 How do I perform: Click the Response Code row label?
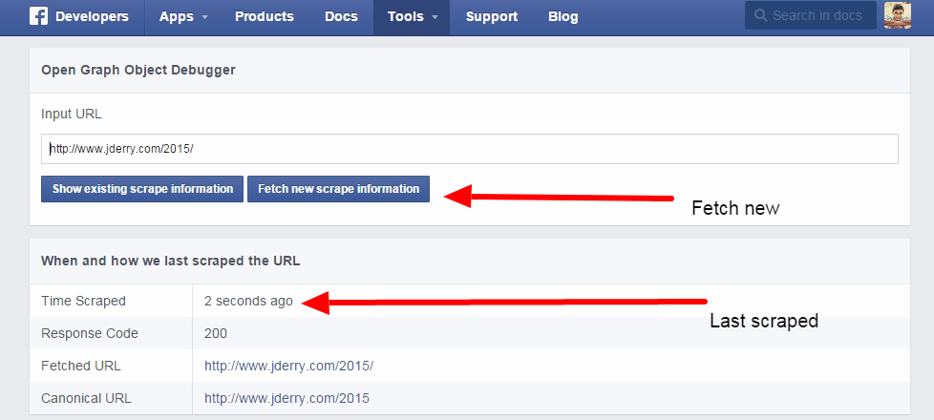click(x=90, y=333)
